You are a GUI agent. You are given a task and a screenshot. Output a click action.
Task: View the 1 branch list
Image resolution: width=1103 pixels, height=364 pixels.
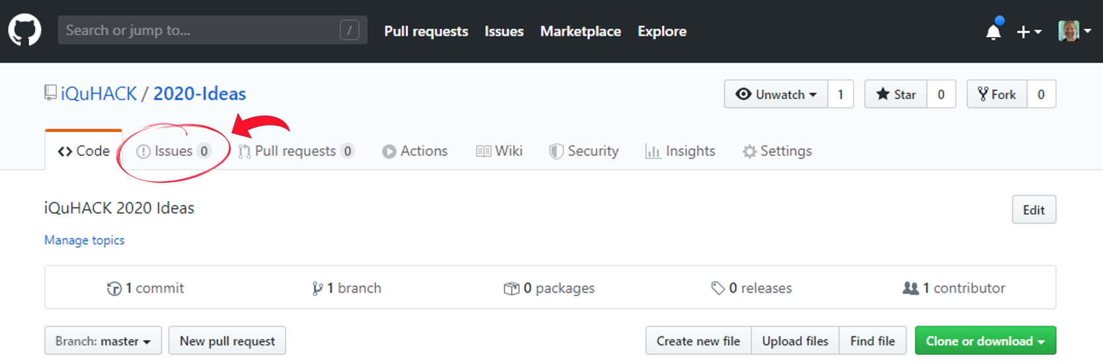click(347, 288)
